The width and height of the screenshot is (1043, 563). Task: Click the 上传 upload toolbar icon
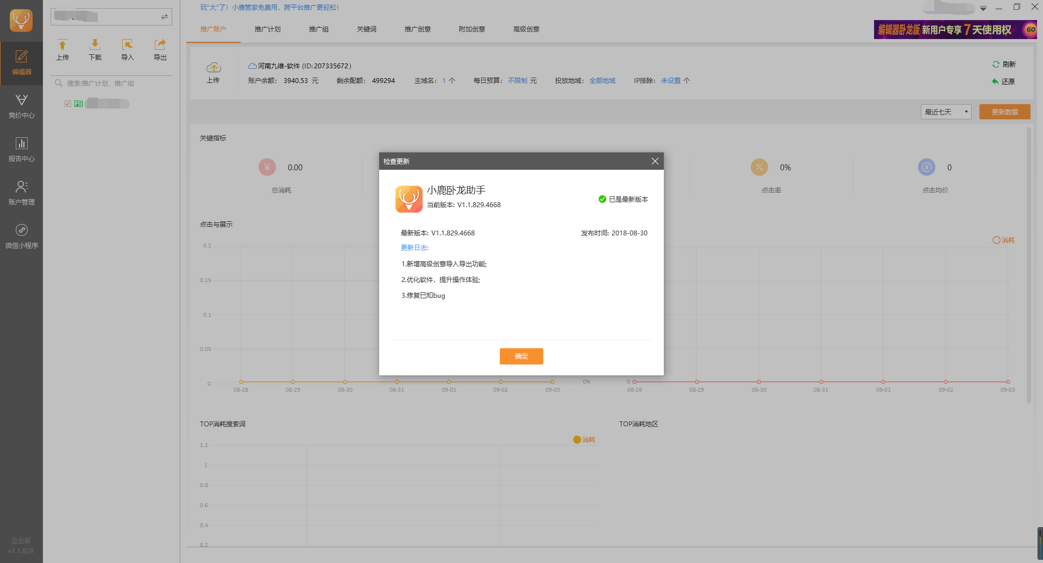[62, 49]
